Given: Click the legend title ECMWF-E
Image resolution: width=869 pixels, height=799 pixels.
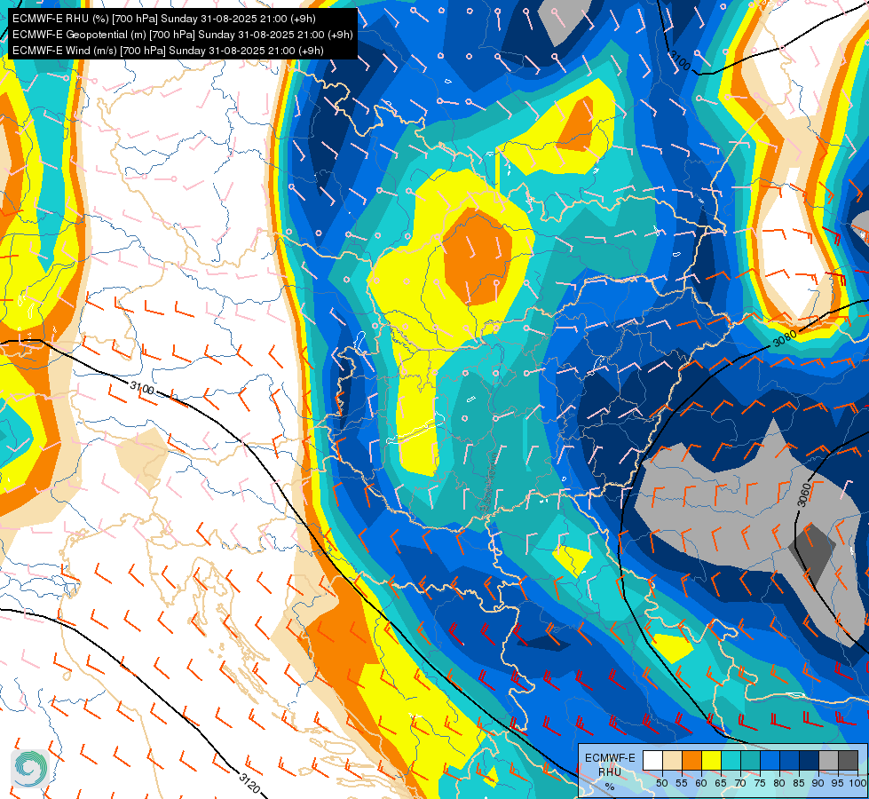Looking at the screenshot, I should point(610,758).
